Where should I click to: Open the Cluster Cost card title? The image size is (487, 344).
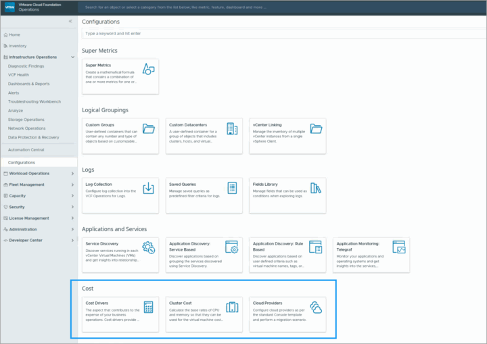(x=181, y=303)
